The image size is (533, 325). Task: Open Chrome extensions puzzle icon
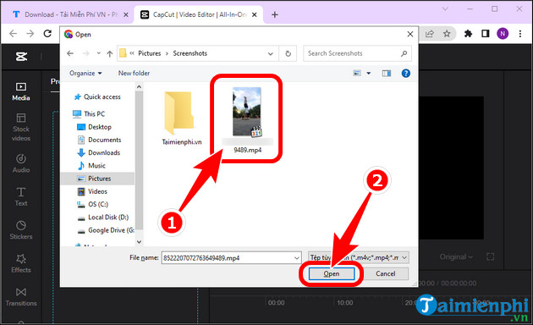pos(468,33)
